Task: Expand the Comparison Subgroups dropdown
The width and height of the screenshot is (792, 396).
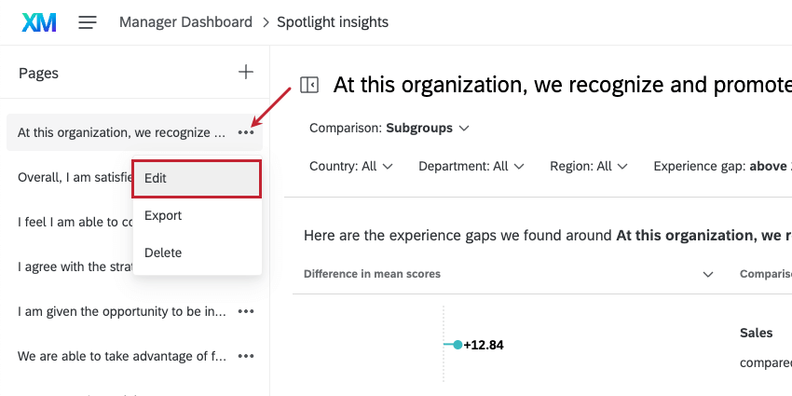Action: coord(389,128)
